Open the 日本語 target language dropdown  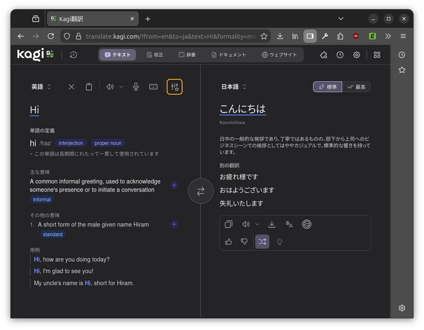[x=234, y=87]
